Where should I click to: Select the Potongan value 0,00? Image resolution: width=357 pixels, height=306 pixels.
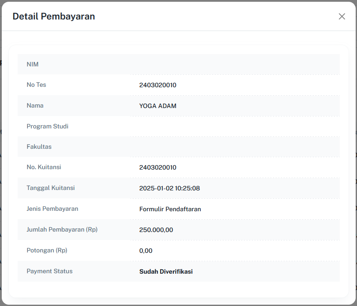[146, 250]
